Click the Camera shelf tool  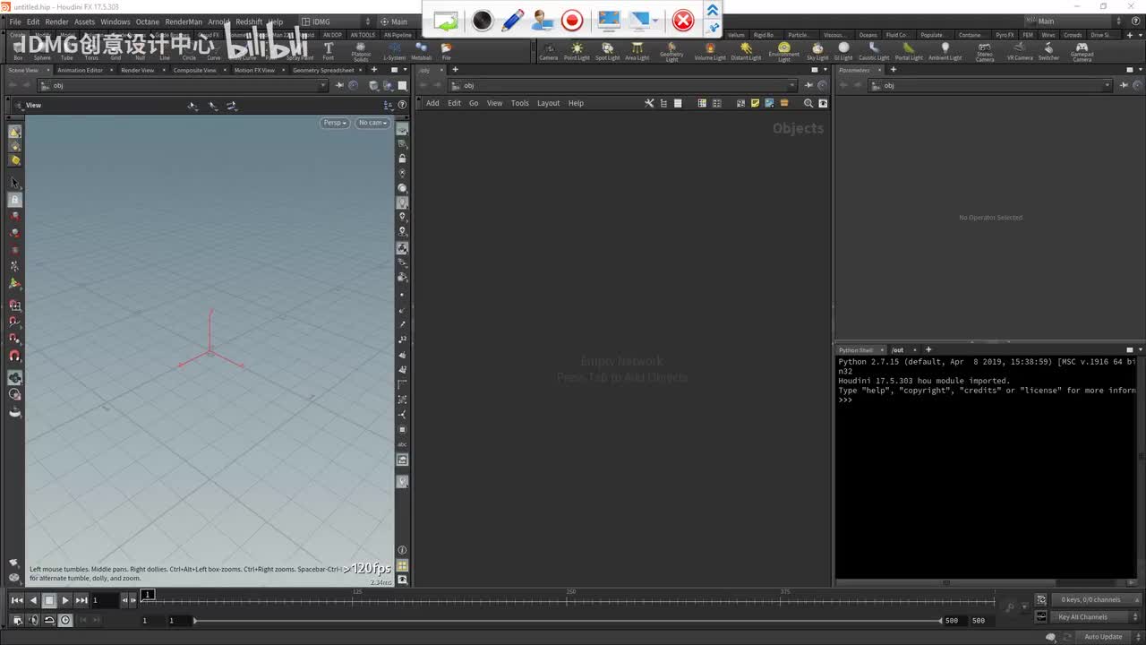(548, 51)
